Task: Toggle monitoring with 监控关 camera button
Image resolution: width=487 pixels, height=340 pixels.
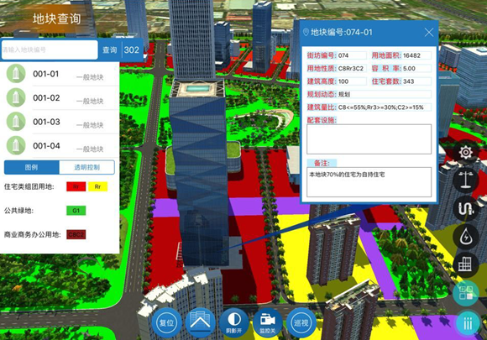Action: pos(267,322)
